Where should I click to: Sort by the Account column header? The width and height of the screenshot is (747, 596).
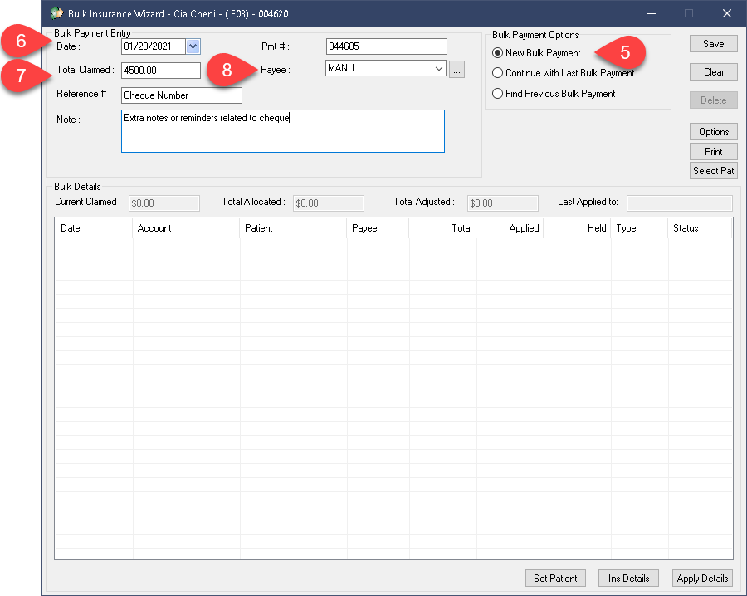pos(186,228)
